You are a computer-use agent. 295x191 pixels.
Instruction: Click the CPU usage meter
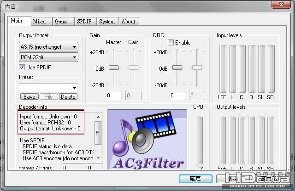point(199,140)
